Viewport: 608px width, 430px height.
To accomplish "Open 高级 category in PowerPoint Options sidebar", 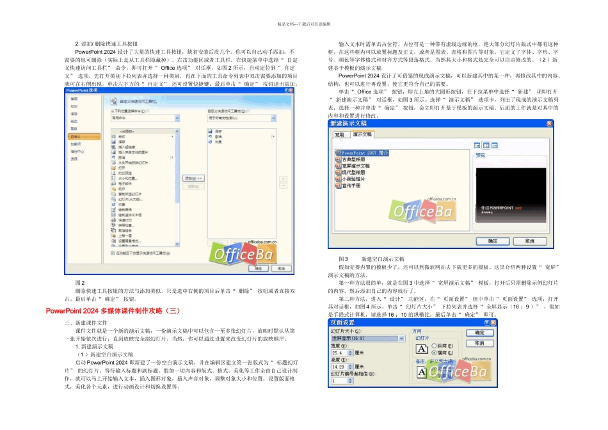I will 74,129.
